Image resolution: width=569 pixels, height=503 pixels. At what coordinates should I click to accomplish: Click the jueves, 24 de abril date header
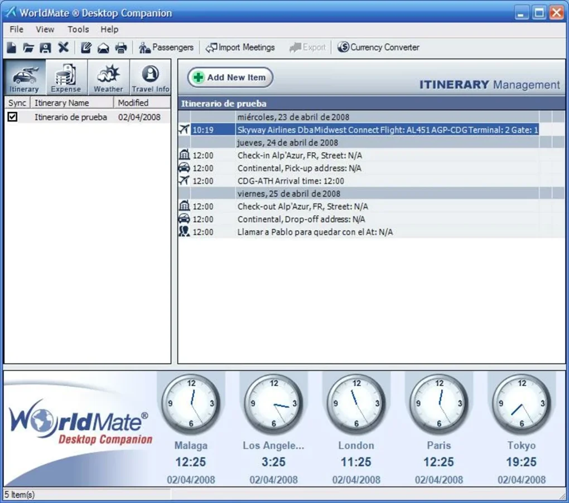coord(371,143)
